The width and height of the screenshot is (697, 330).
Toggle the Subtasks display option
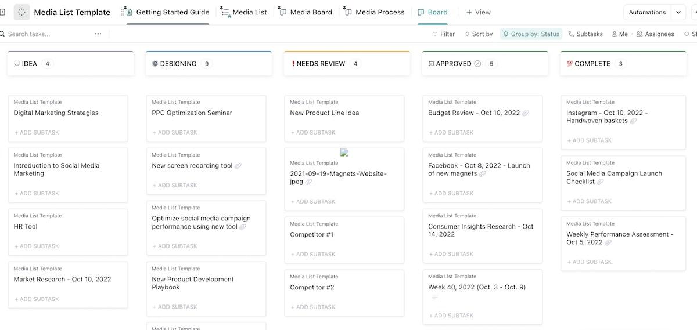coord(585,34)
